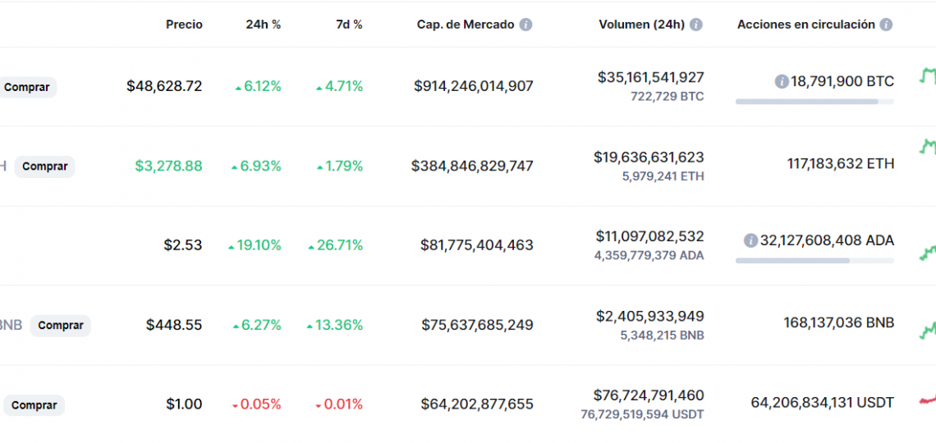This screenshot has width=936, height=443.
Task: Click 24h change 19.10%
Action: 255,245
